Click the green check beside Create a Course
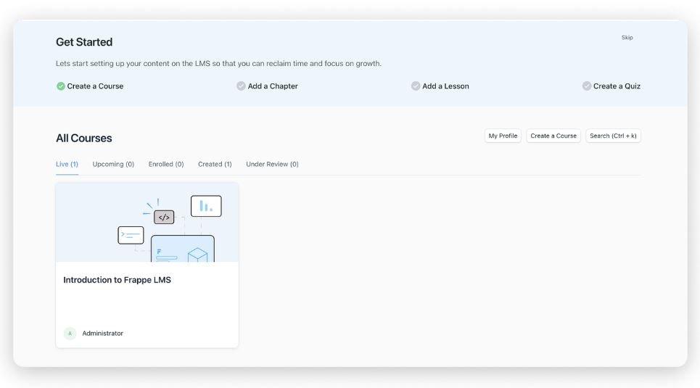Screen dimensions: 700x388 click(x=61, y=86)
